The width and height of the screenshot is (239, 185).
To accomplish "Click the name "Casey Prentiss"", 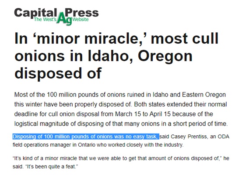I will click(189, 137).
